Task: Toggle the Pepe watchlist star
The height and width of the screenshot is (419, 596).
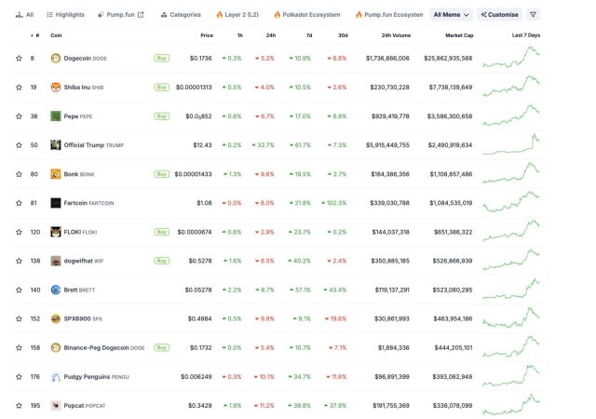Action: [x=19, y=116]
